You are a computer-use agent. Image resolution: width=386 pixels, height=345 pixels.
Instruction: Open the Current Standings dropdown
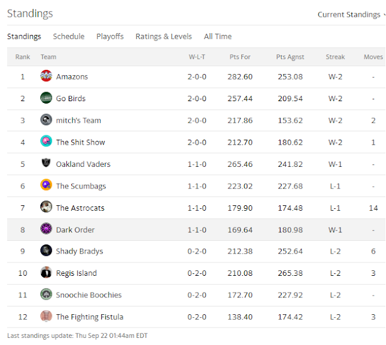351,14
